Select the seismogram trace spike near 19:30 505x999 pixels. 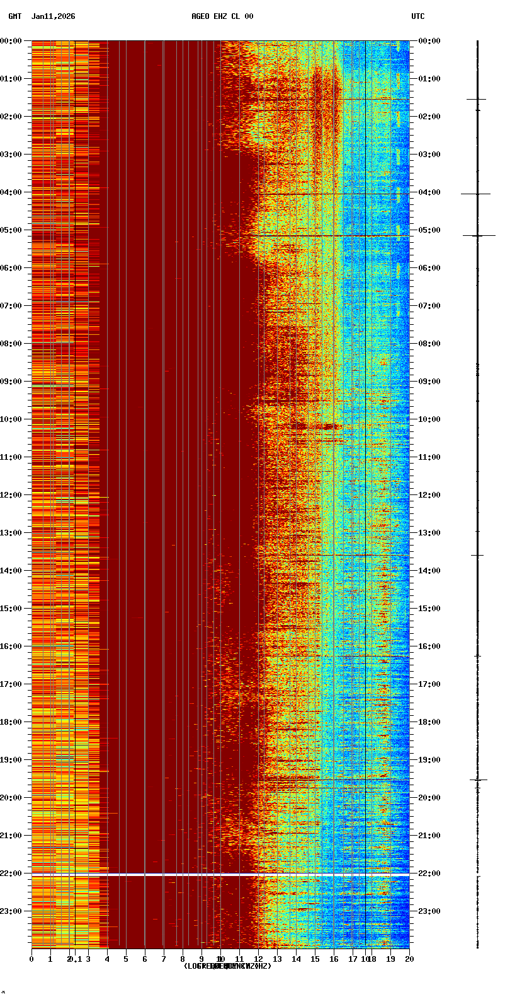click(478, 780)
